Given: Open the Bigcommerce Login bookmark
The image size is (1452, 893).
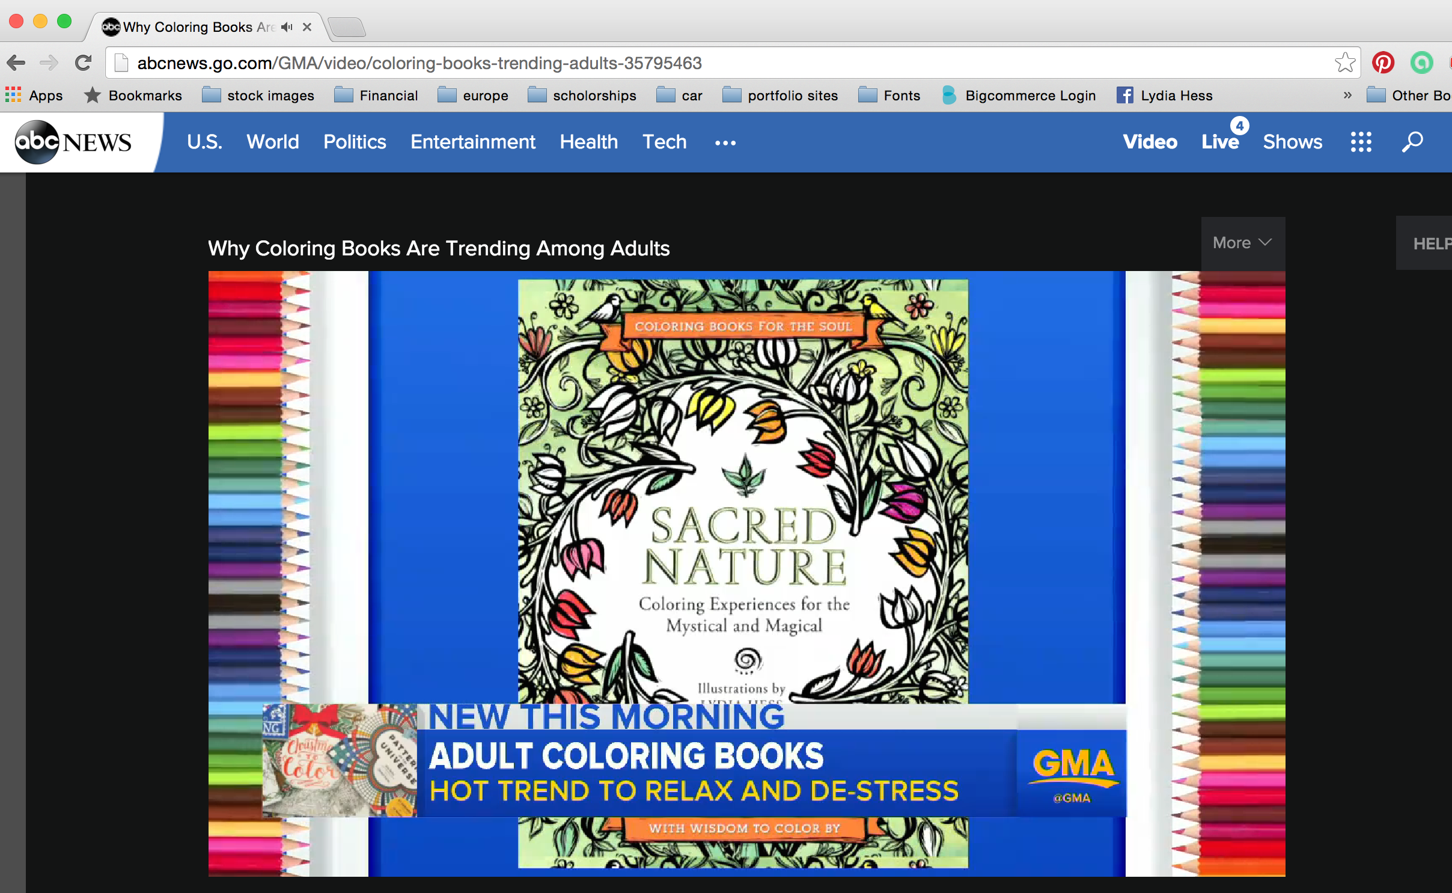Looking at the screenshot, I should (1019, 96).
